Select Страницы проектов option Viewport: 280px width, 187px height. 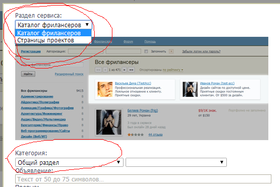tap(53, 40)
